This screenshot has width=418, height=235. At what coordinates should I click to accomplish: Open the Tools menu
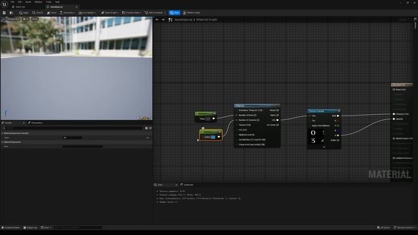point(48,2)
